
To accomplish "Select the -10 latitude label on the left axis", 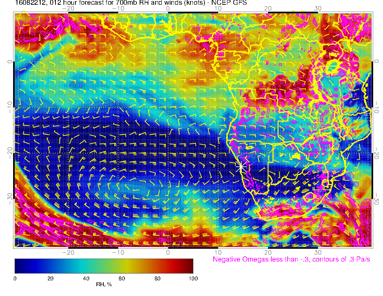I will 9,107.
